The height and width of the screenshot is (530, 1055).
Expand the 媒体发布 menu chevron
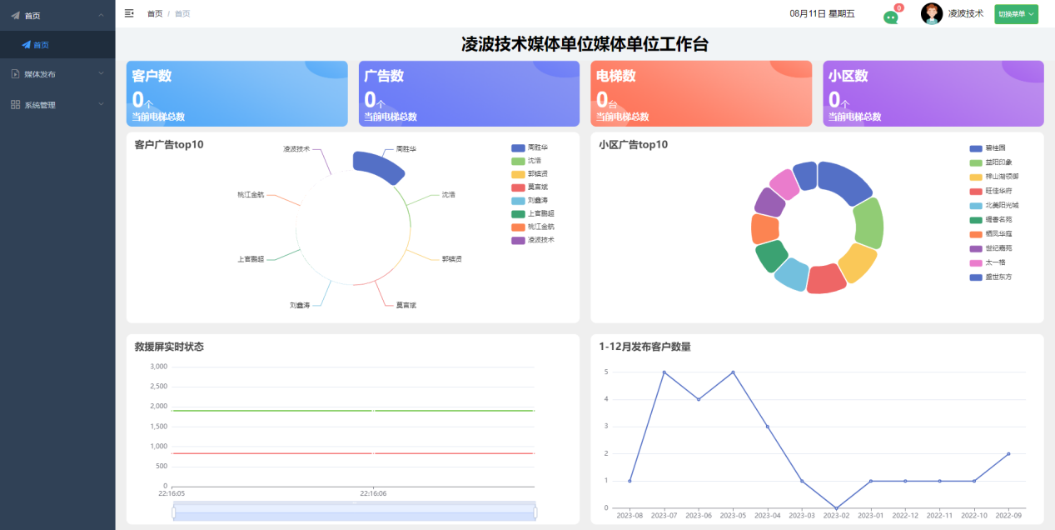101,73
